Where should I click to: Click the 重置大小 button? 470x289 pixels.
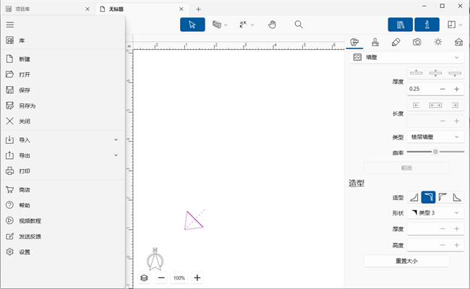coord(406,261)
